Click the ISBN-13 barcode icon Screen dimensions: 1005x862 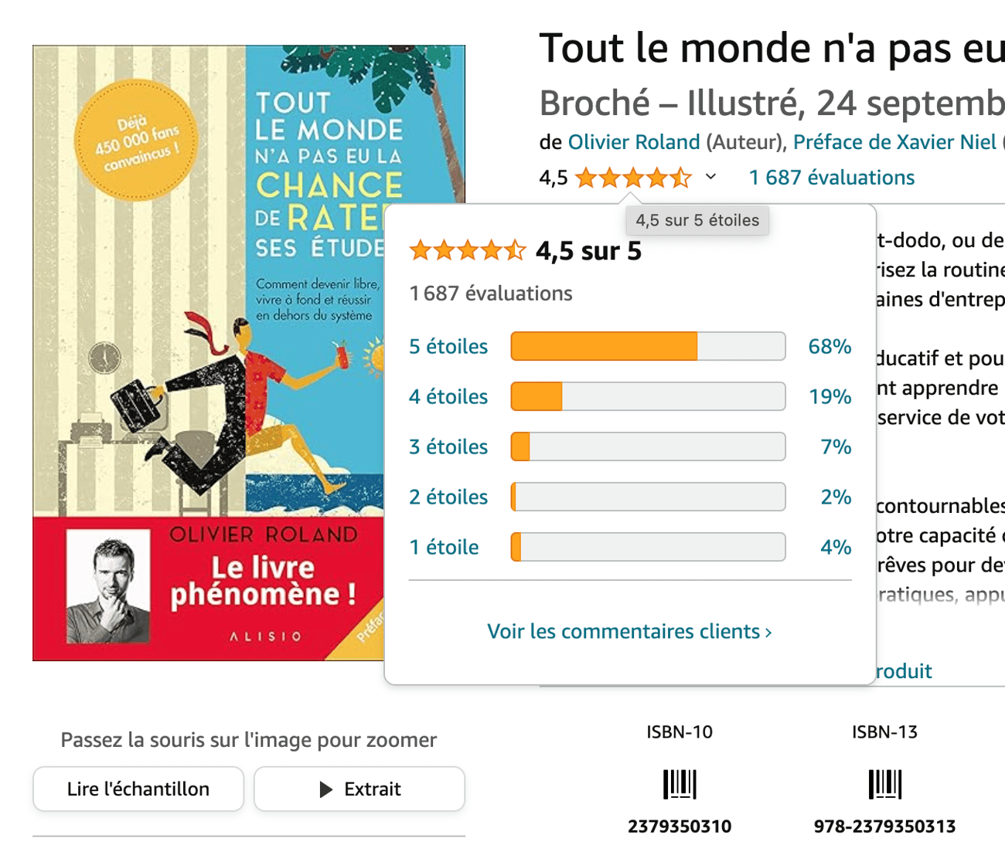pyautogui.click(x=884, y=784)
